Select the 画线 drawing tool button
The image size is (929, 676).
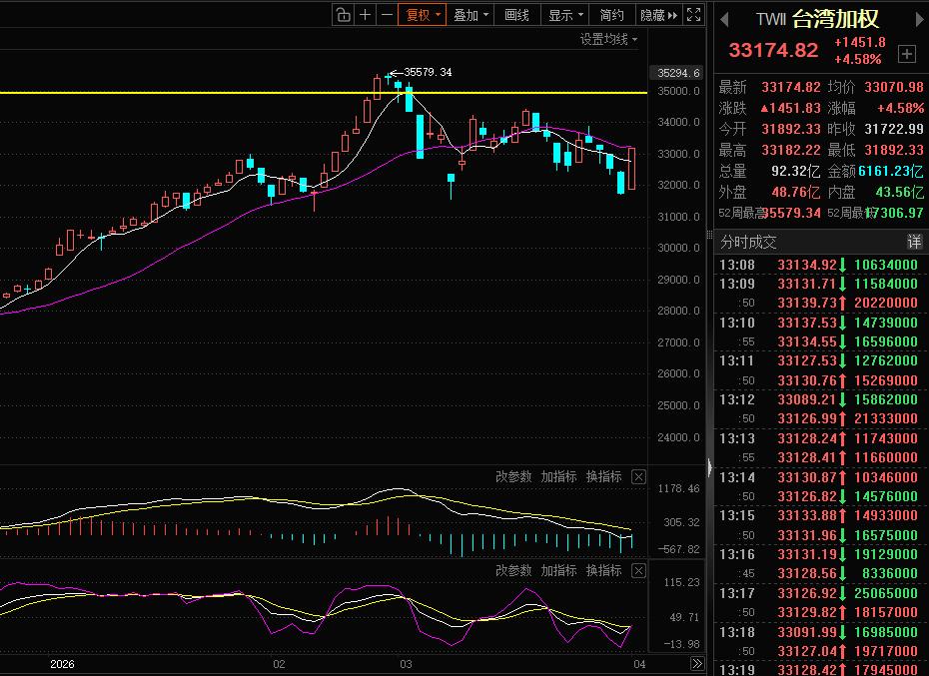point(516,15)
